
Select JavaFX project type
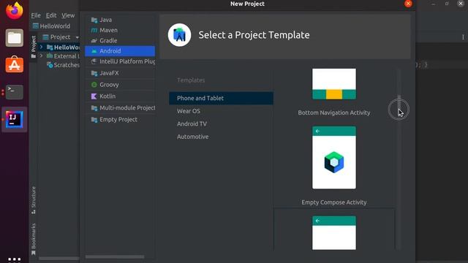click(120, 73)
